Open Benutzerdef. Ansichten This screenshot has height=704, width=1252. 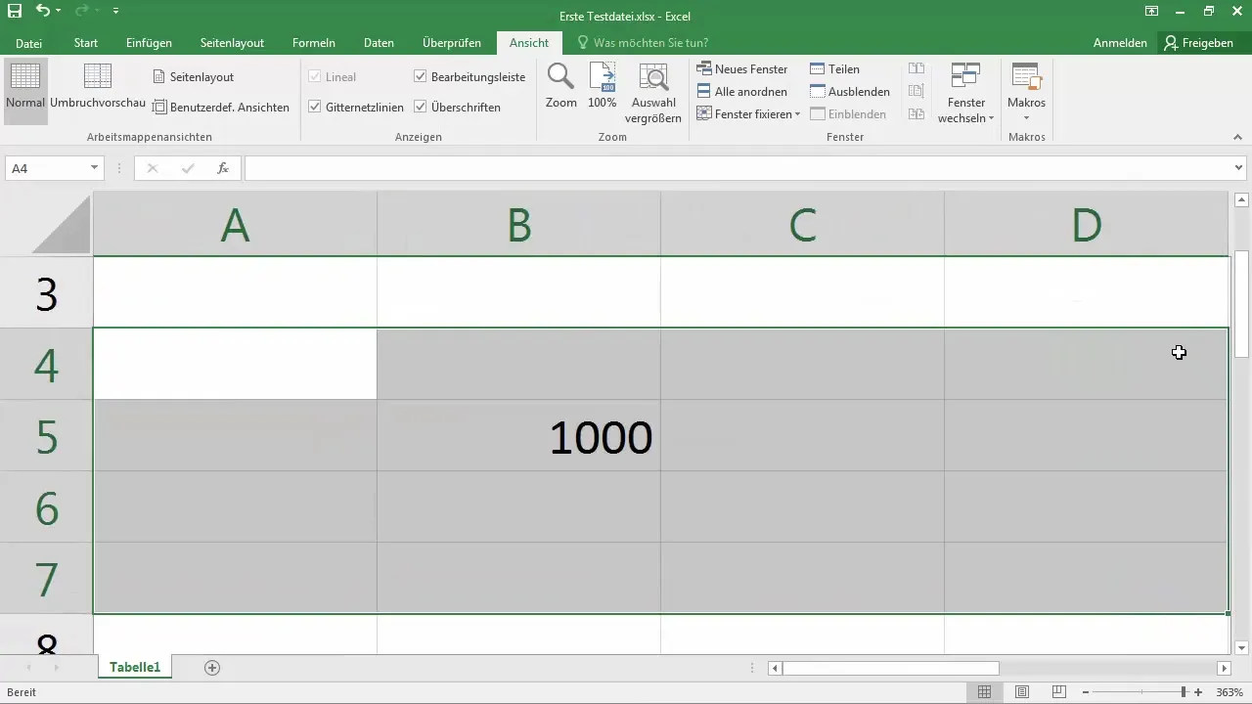221,108
